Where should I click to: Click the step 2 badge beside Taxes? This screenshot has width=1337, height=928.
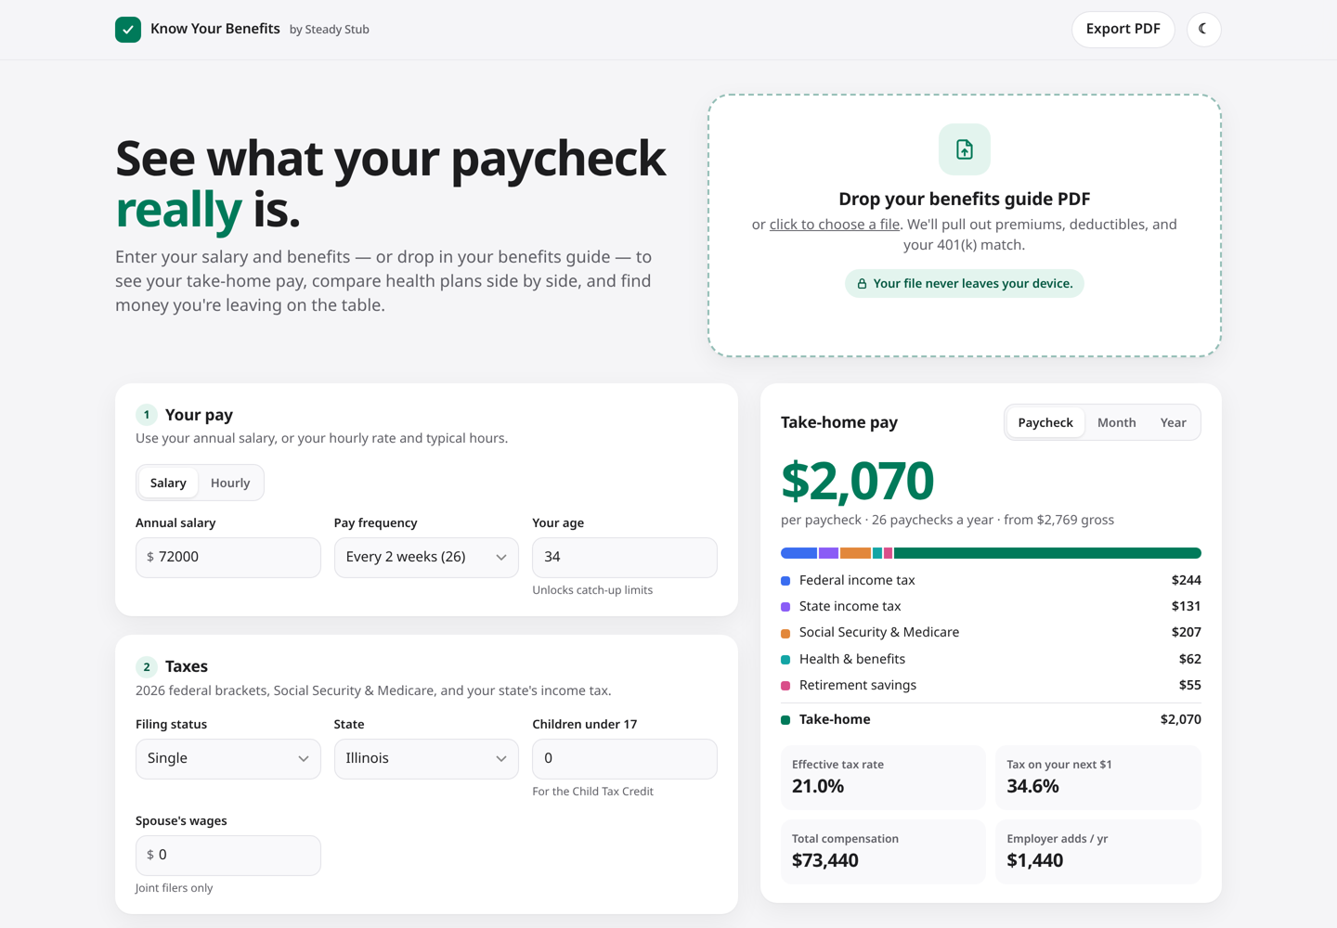click(147, 667)
